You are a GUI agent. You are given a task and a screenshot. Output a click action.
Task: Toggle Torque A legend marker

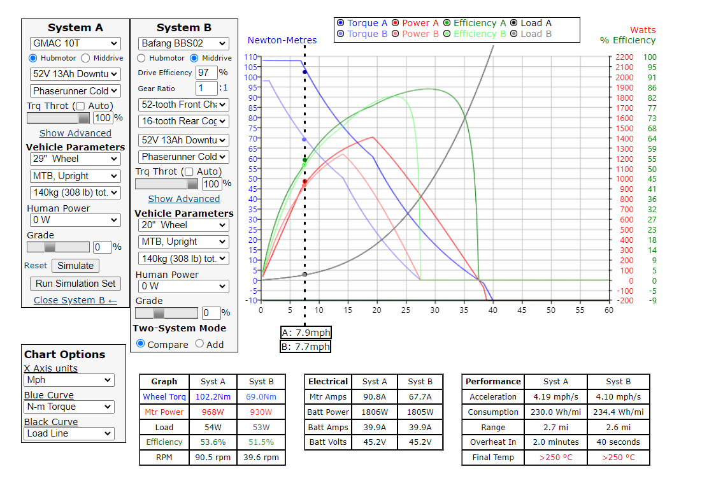(x=341, y=23)
